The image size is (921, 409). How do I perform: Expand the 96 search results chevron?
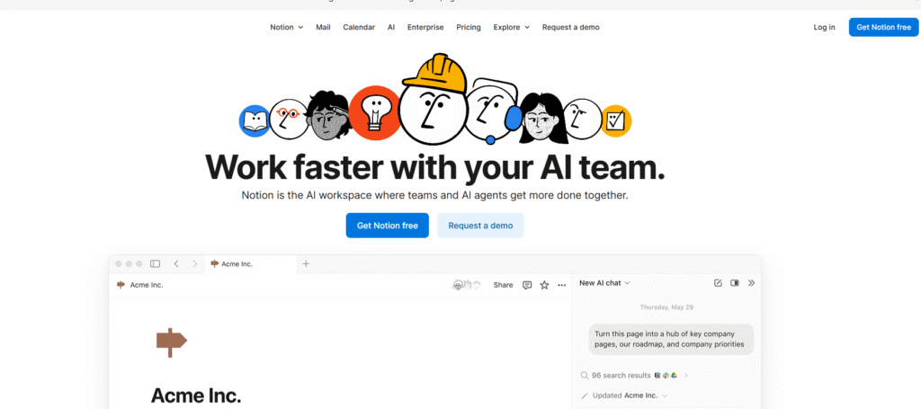point(685,375)
